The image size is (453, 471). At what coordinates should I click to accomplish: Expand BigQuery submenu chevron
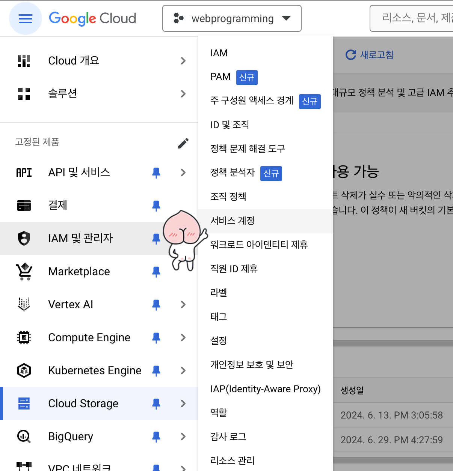(x=183, y=436)
